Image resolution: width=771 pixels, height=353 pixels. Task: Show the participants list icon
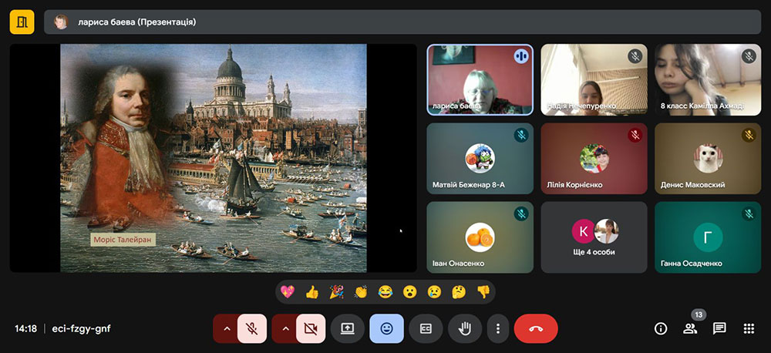point(689,328)
